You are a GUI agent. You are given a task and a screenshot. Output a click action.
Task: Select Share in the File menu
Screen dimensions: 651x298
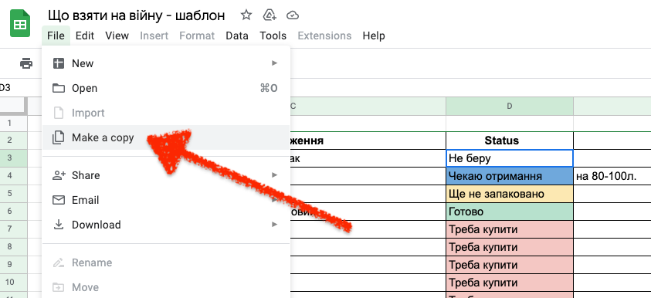click(166, 175)
